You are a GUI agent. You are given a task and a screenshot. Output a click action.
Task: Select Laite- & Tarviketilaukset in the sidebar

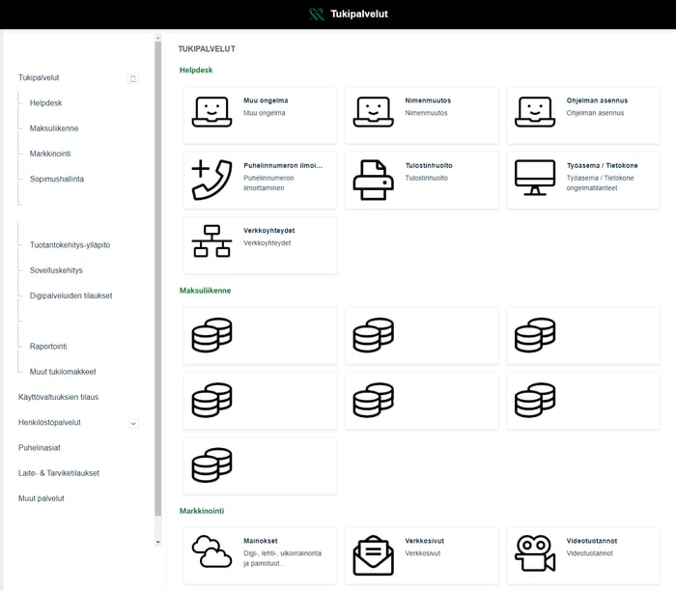(58, 473)
